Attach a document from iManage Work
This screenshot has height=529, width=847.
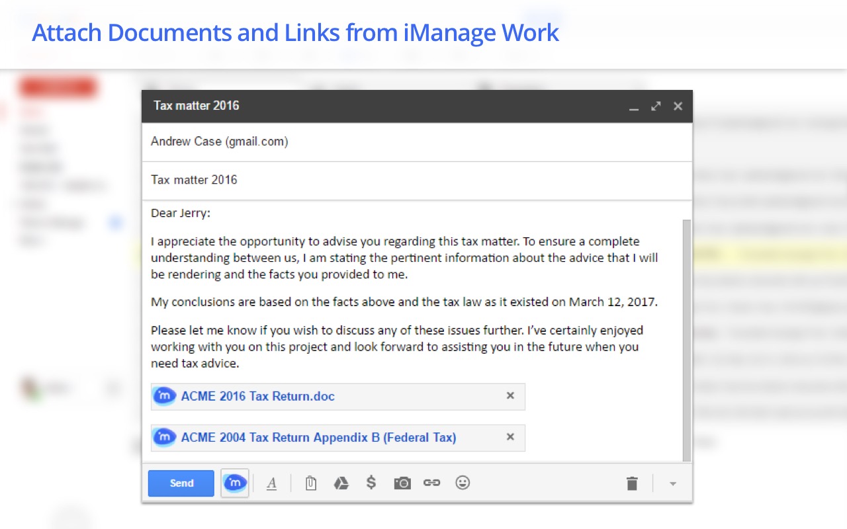click(x=235, y=483)
